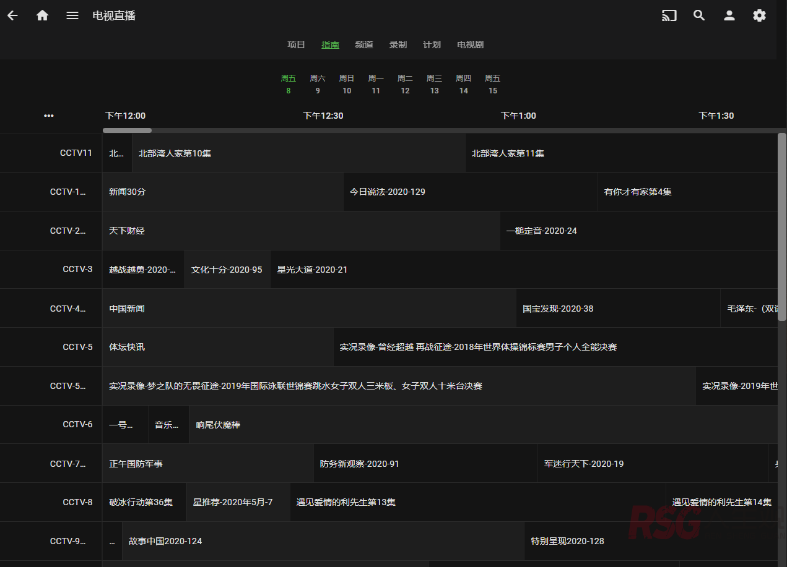
Task: Open program 天下财经
Action: click(301, 231)
